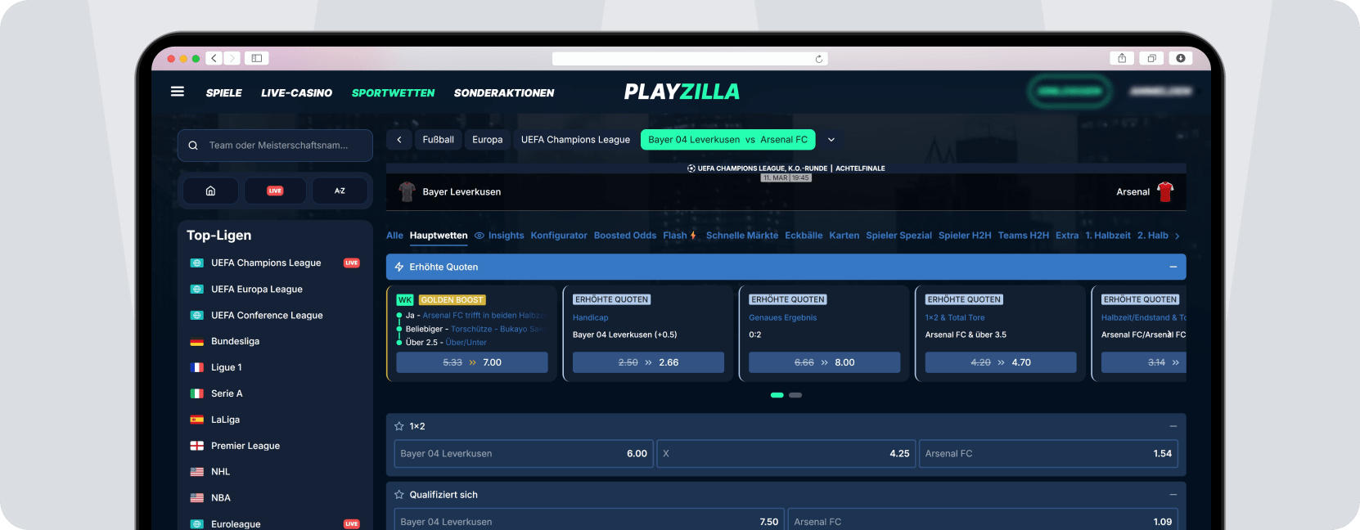Favorite the 1×2 market star
Image resolution: width=1360 pixels, height=530 pixels.
[x=399, y=426]
